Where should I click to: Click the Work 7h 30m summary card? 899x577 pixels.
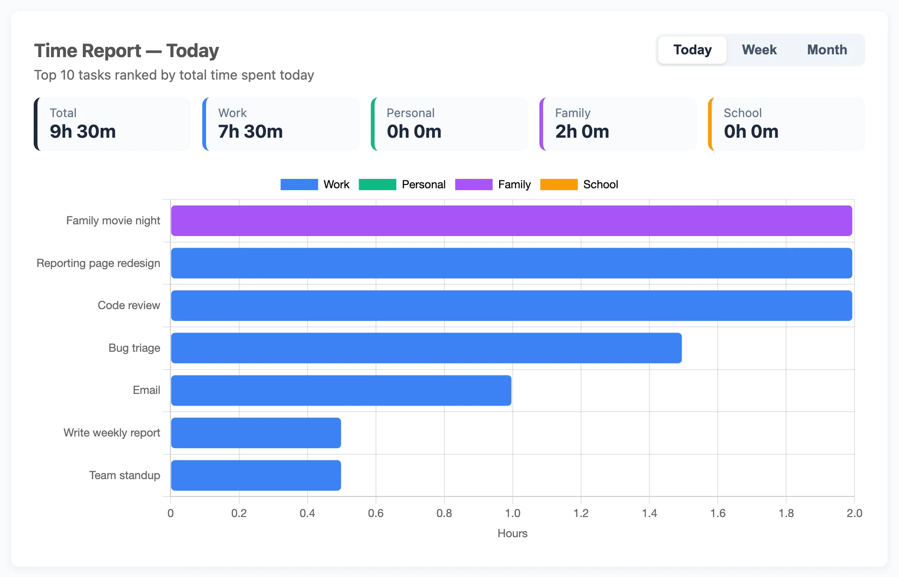281,124
